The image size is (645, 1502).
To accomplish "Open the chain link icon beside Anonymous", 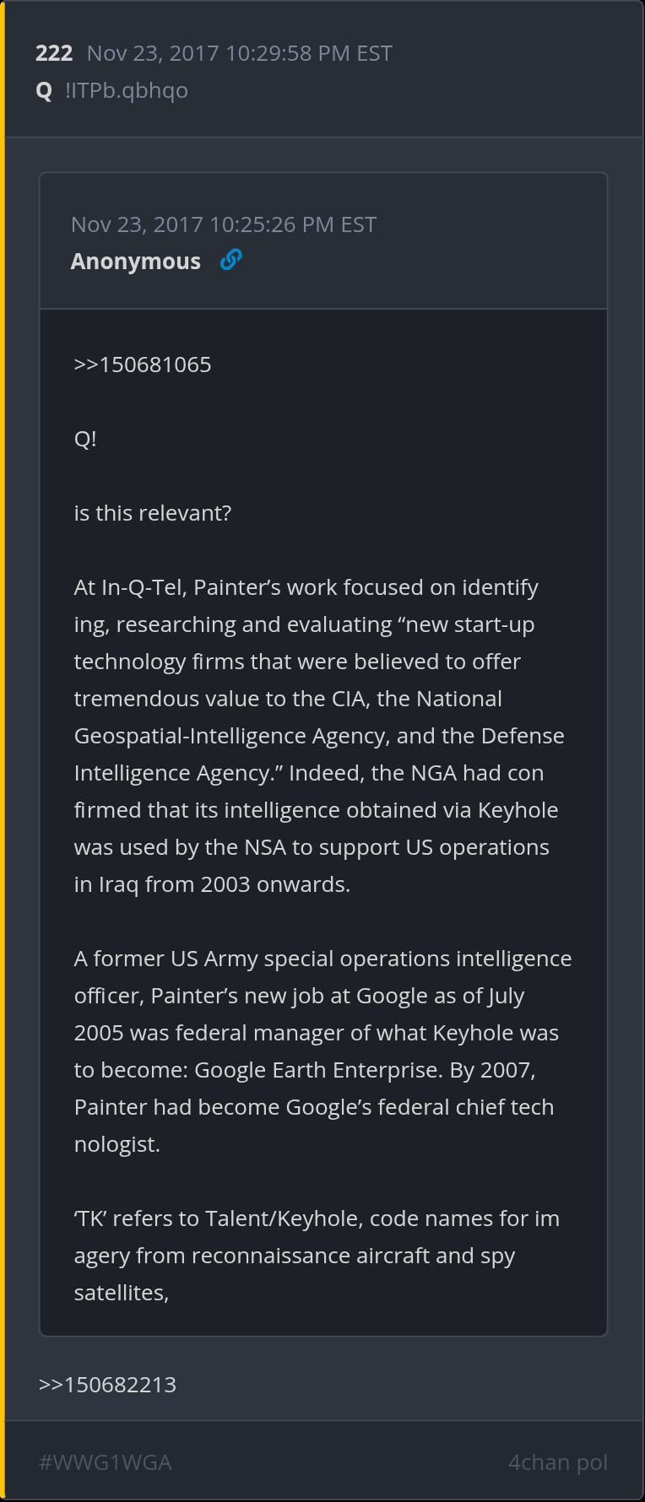I will (x=230, y=260).
